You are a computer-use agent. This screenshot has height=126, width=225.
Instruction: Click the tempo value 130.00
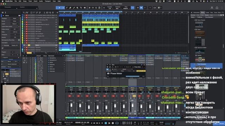point(161,122)
